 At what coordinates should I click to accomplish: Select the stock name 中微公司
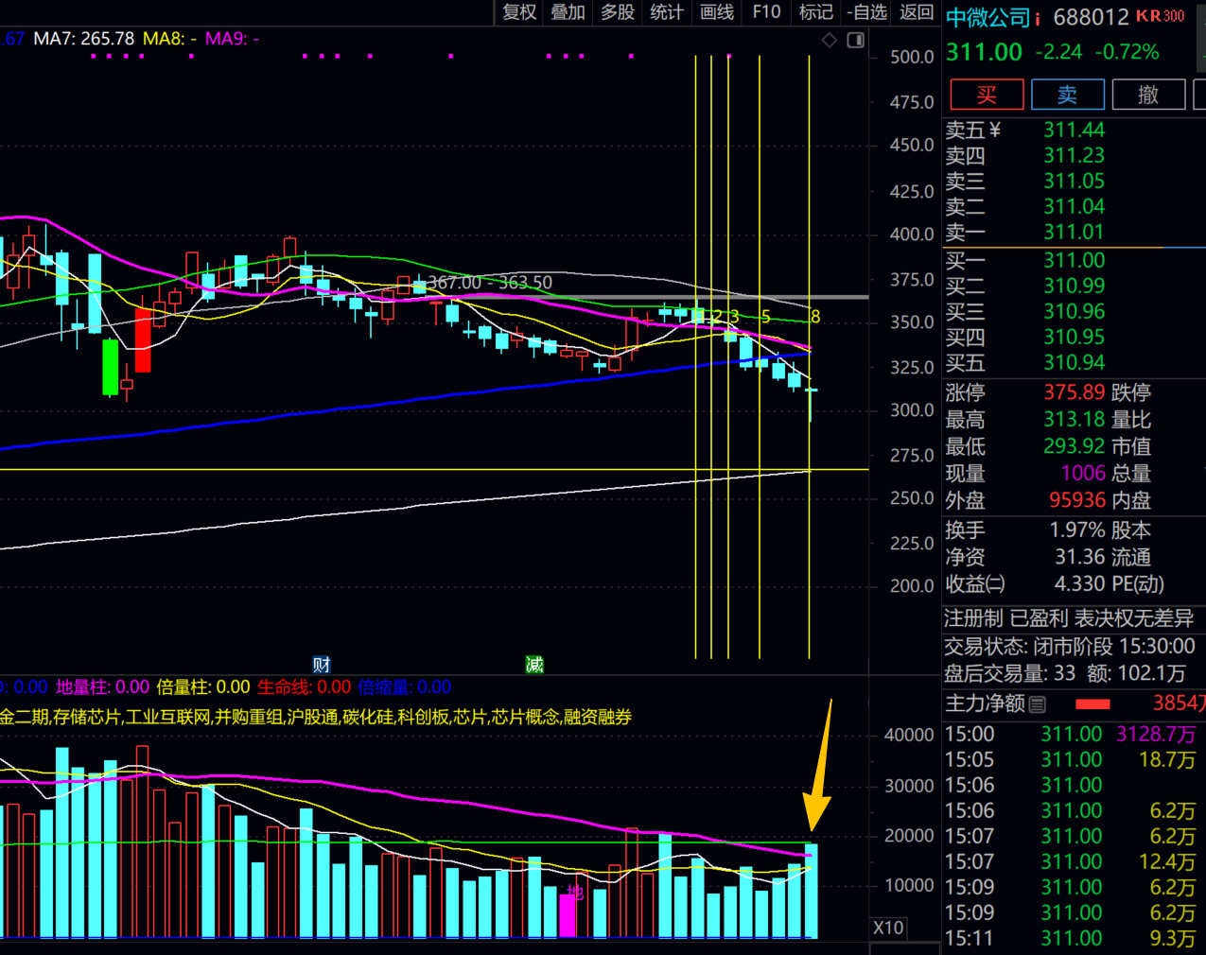pyautogui.click(x=988, y=18)
